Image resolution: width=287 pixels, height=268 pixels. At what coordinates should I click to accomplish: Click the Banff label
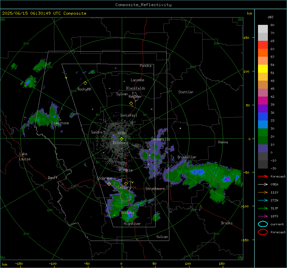(53, 177)
